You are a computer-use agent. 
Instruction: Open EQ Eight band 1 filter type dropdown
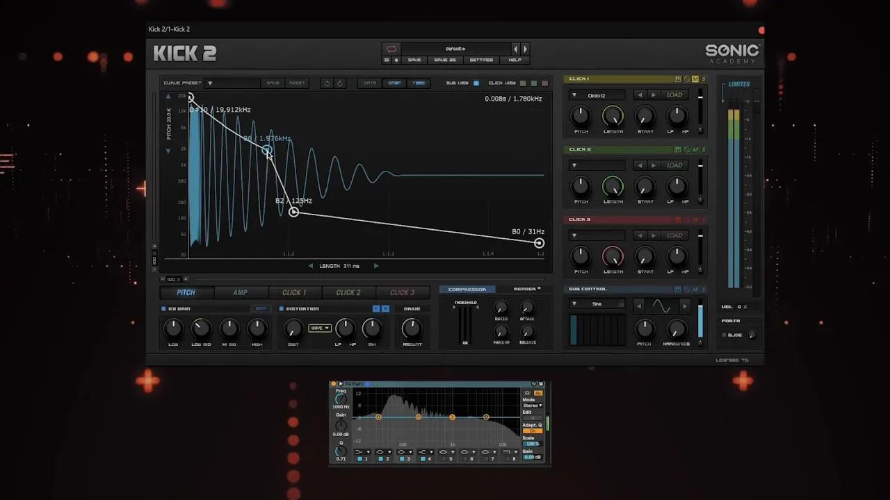tap(362, 452)
